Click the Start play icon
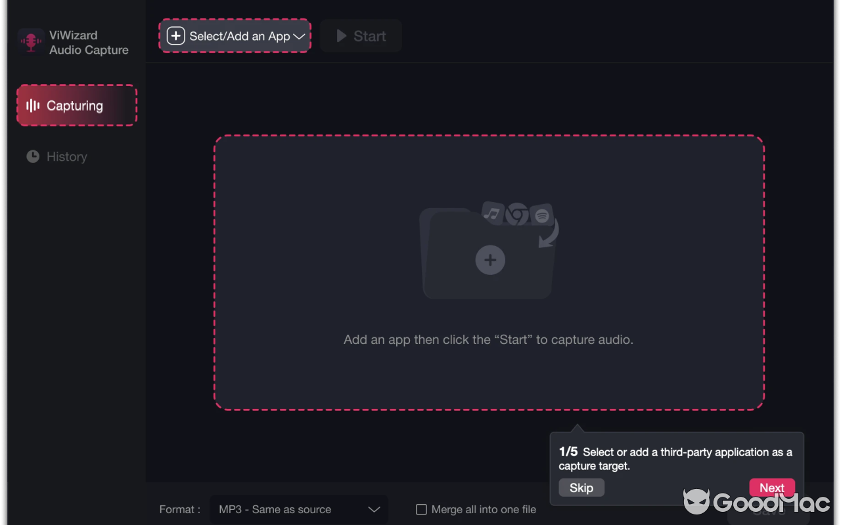Image resolution: width=841 pixels, height=525 pixels. tap(342, 36)
